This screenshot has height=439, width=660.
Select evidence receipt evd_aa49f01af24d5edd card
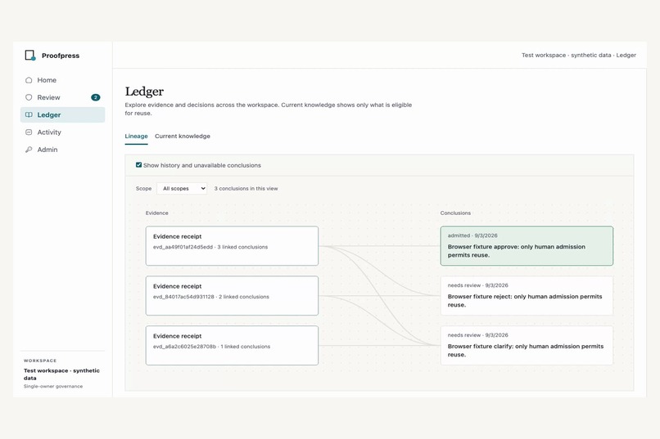(232, 246)
